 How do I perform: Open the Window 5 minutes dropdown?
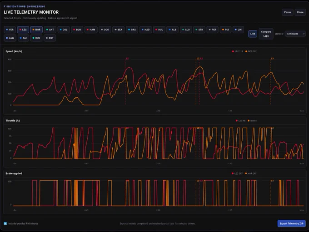pyautogui.click(x=295, y=34)
